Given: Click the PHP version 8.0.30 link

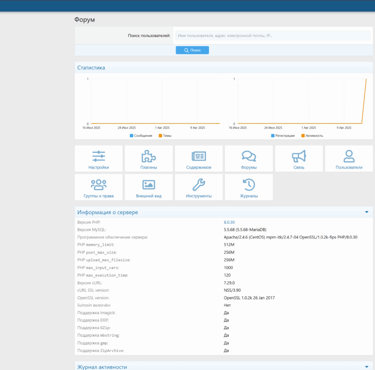Looking at the screenshot, I should (x=229, y=222).
